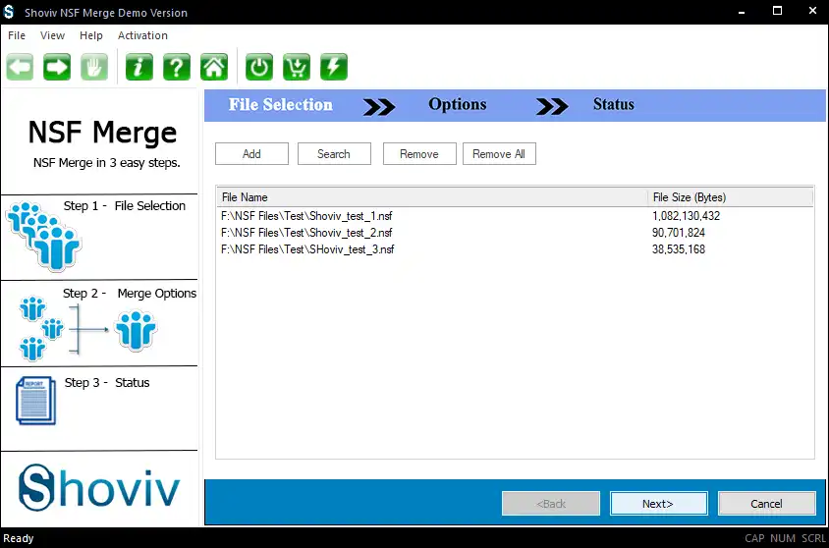
Task: Click the Step 3 - Status label
Action: click(107, 383)
